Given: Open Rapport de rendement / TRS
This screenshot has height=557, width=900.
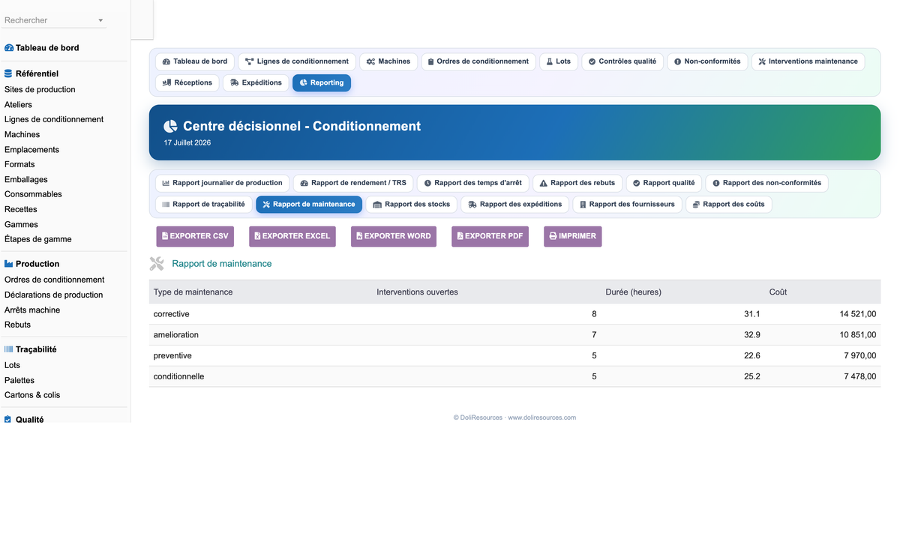Looking at the screenshot, I should pos(353,183).
